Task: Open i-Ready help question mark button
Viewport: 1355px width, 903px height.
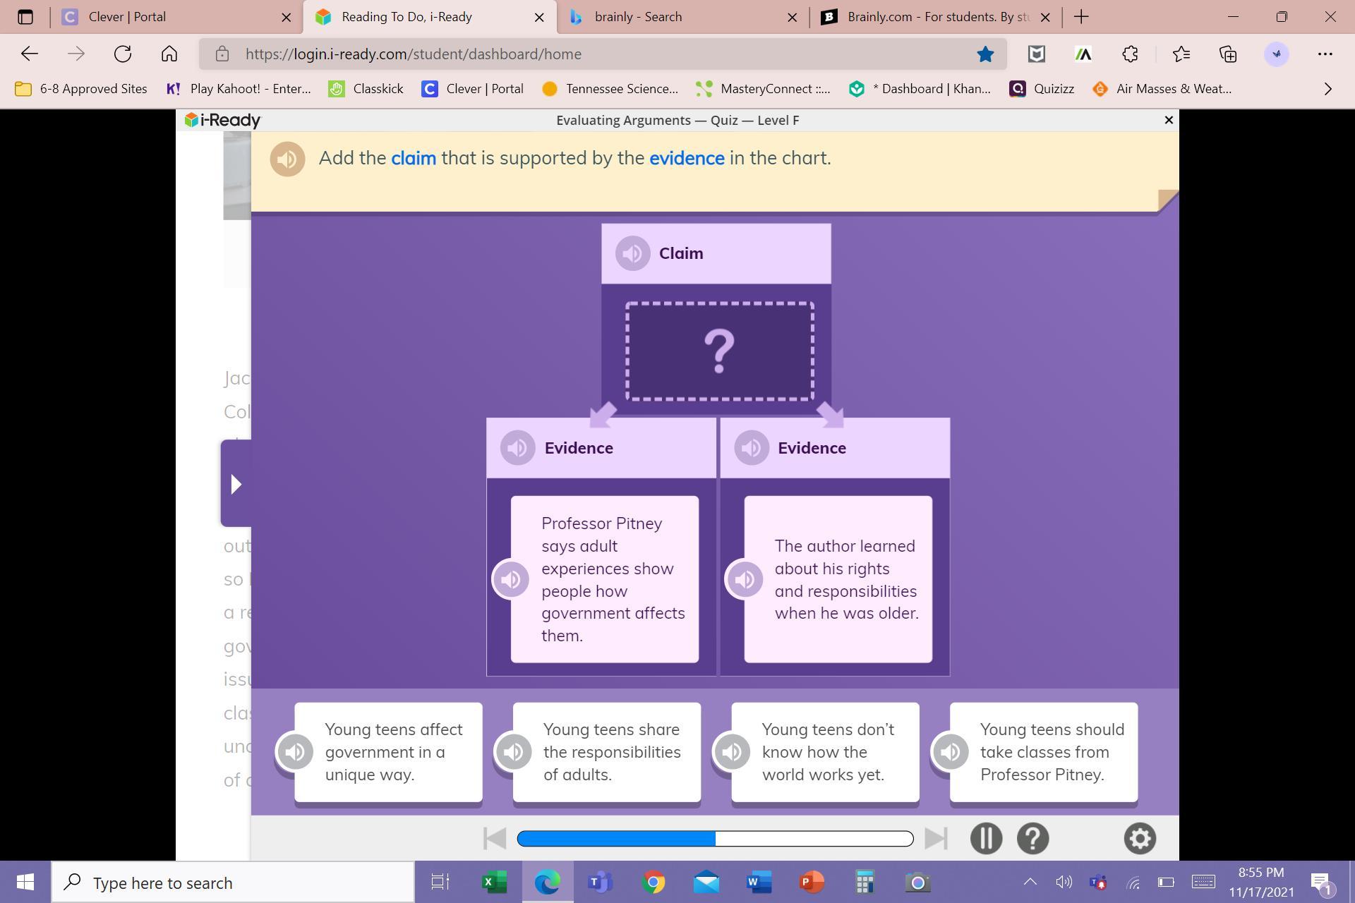Action: (1032, 838)
